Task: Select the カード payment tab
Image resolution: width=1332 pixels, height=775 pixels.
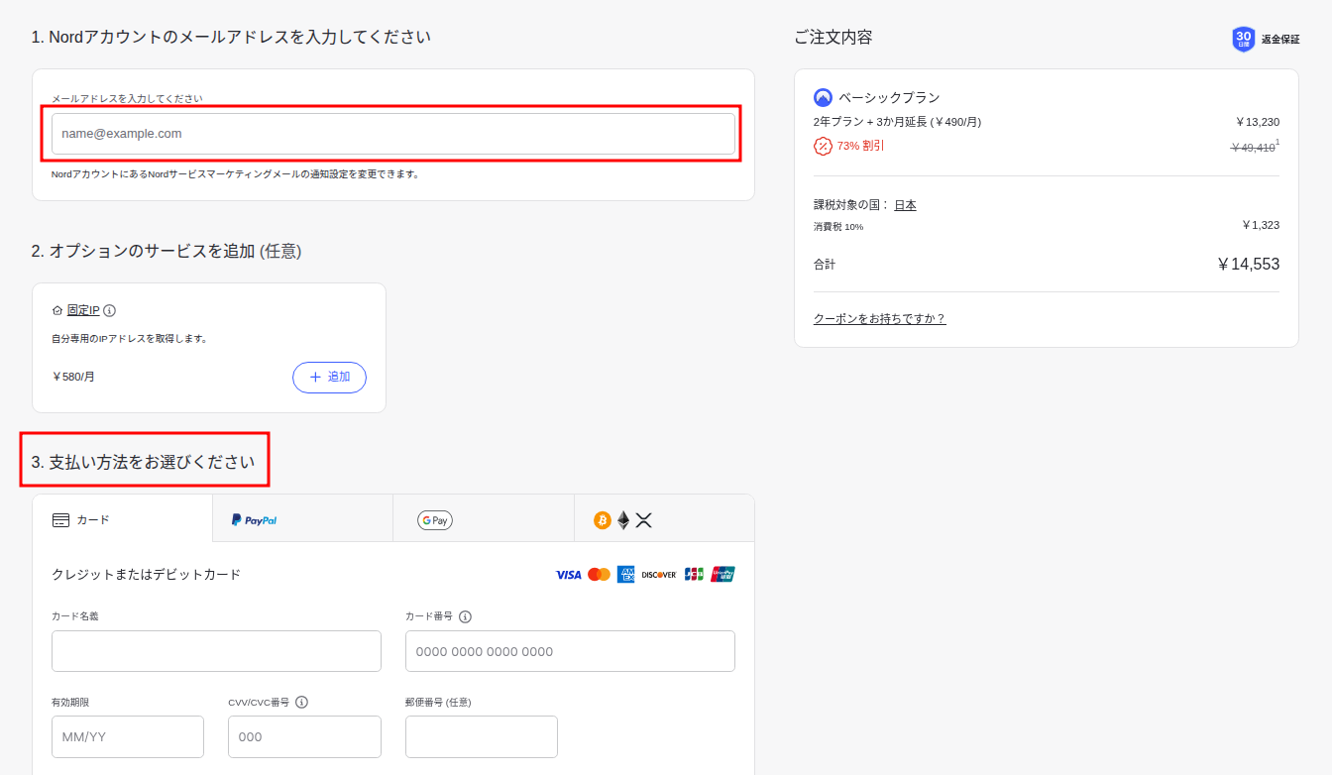Action: point(122,519)
